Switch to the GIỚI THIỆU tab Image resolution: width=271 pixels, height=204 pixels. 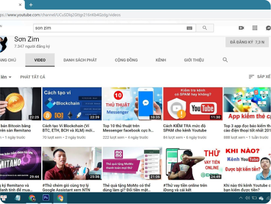pos(194,60)
